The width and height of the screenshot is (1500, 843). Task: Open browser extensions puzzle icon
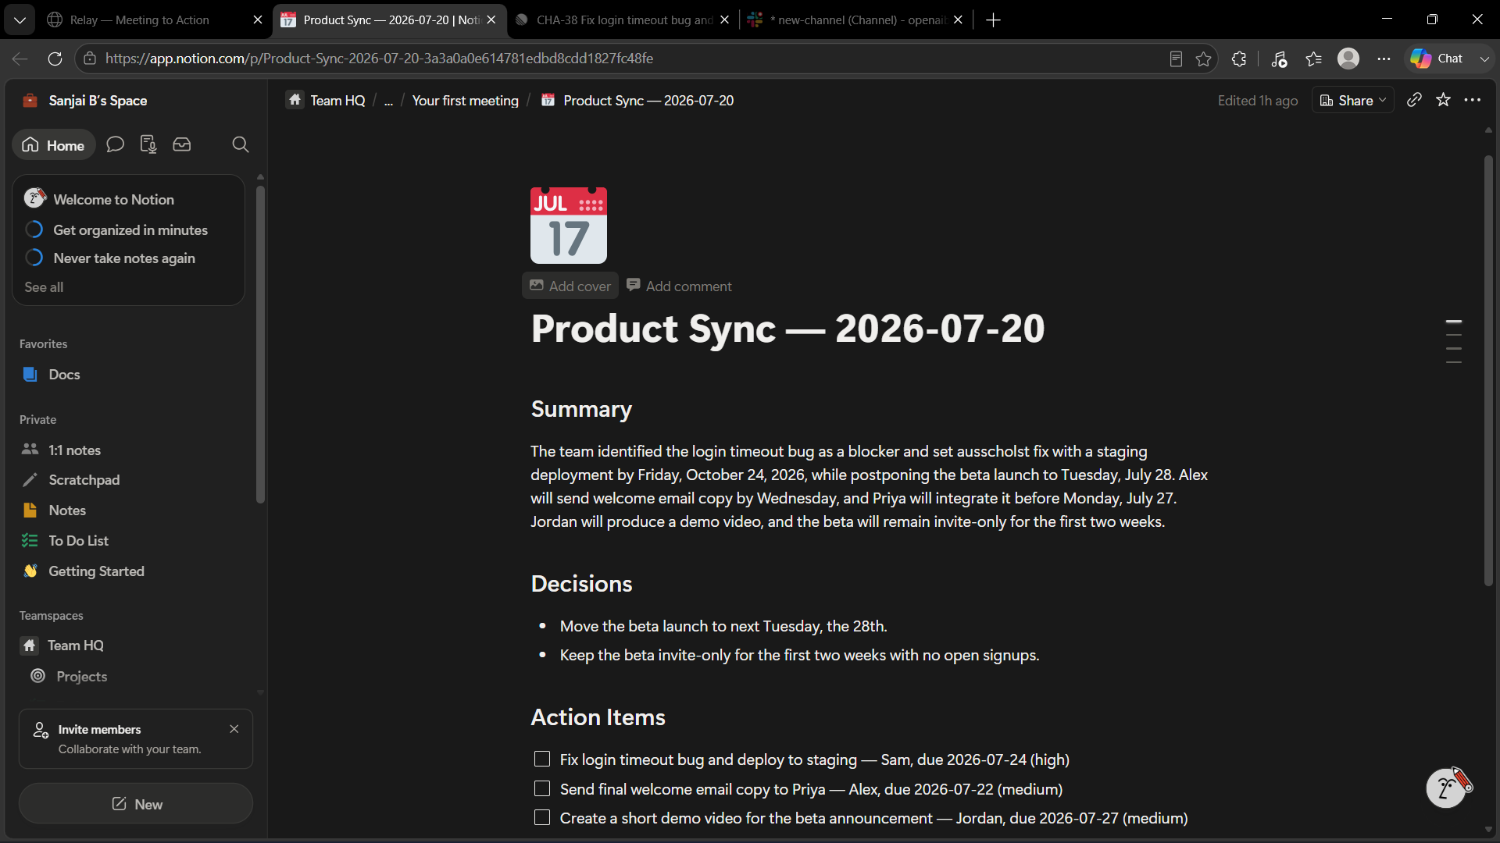[x=1239, y=59]
